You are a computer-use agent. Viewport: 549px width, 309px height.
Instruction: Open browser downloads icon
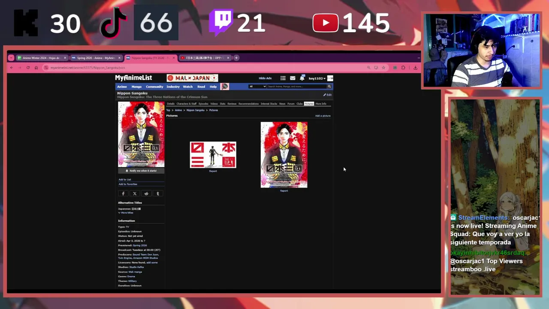coord(415,67)
